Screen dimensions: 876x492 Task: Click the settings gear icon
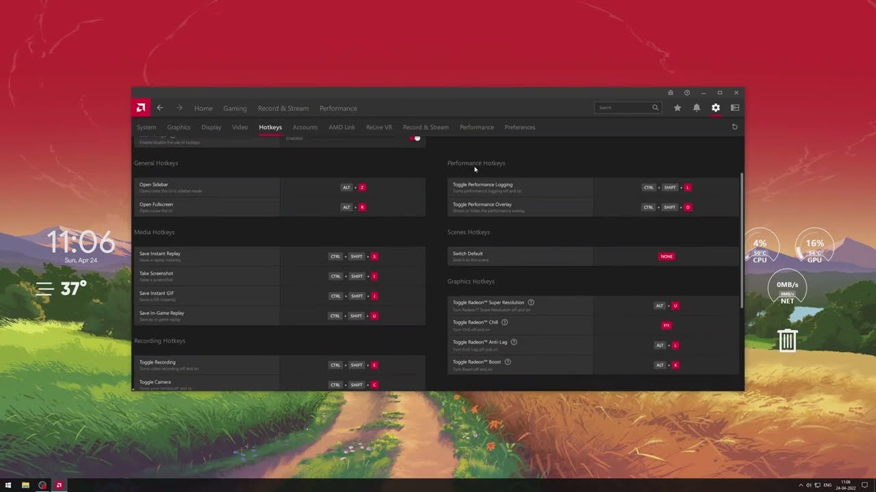[x=715, y=107]
